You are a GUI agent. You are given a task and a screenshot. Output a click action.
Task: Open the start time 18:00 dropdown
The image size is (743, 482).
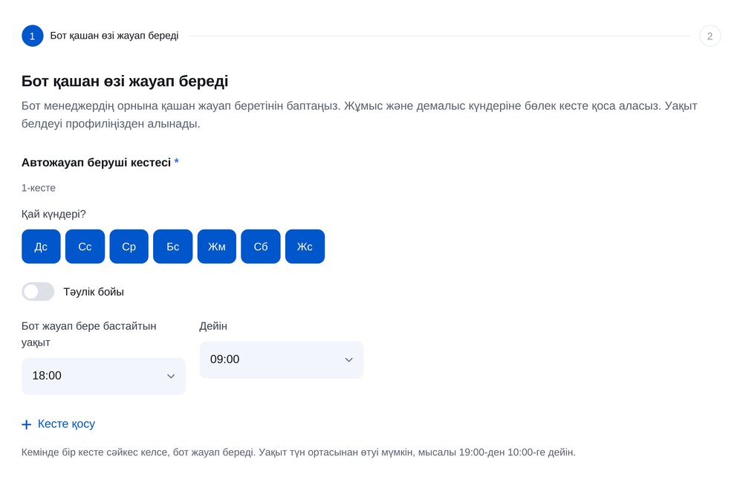pyautogui.click(x=103, y=376)
